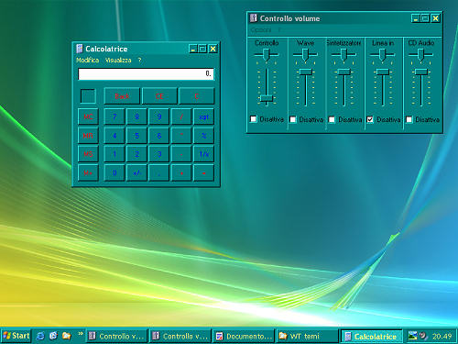This screenshot has height=344, width=458.
Task: Click the volume speaker tray icon
Action: 423,336
